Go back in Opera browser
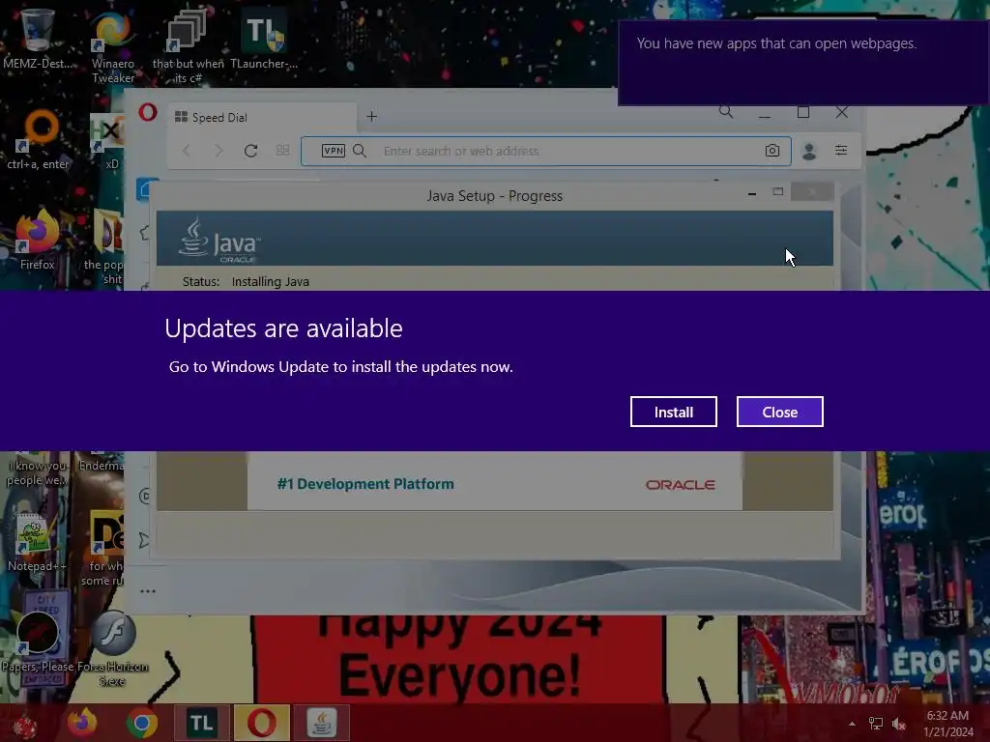990x742 pixels. [x=187, y=151]
